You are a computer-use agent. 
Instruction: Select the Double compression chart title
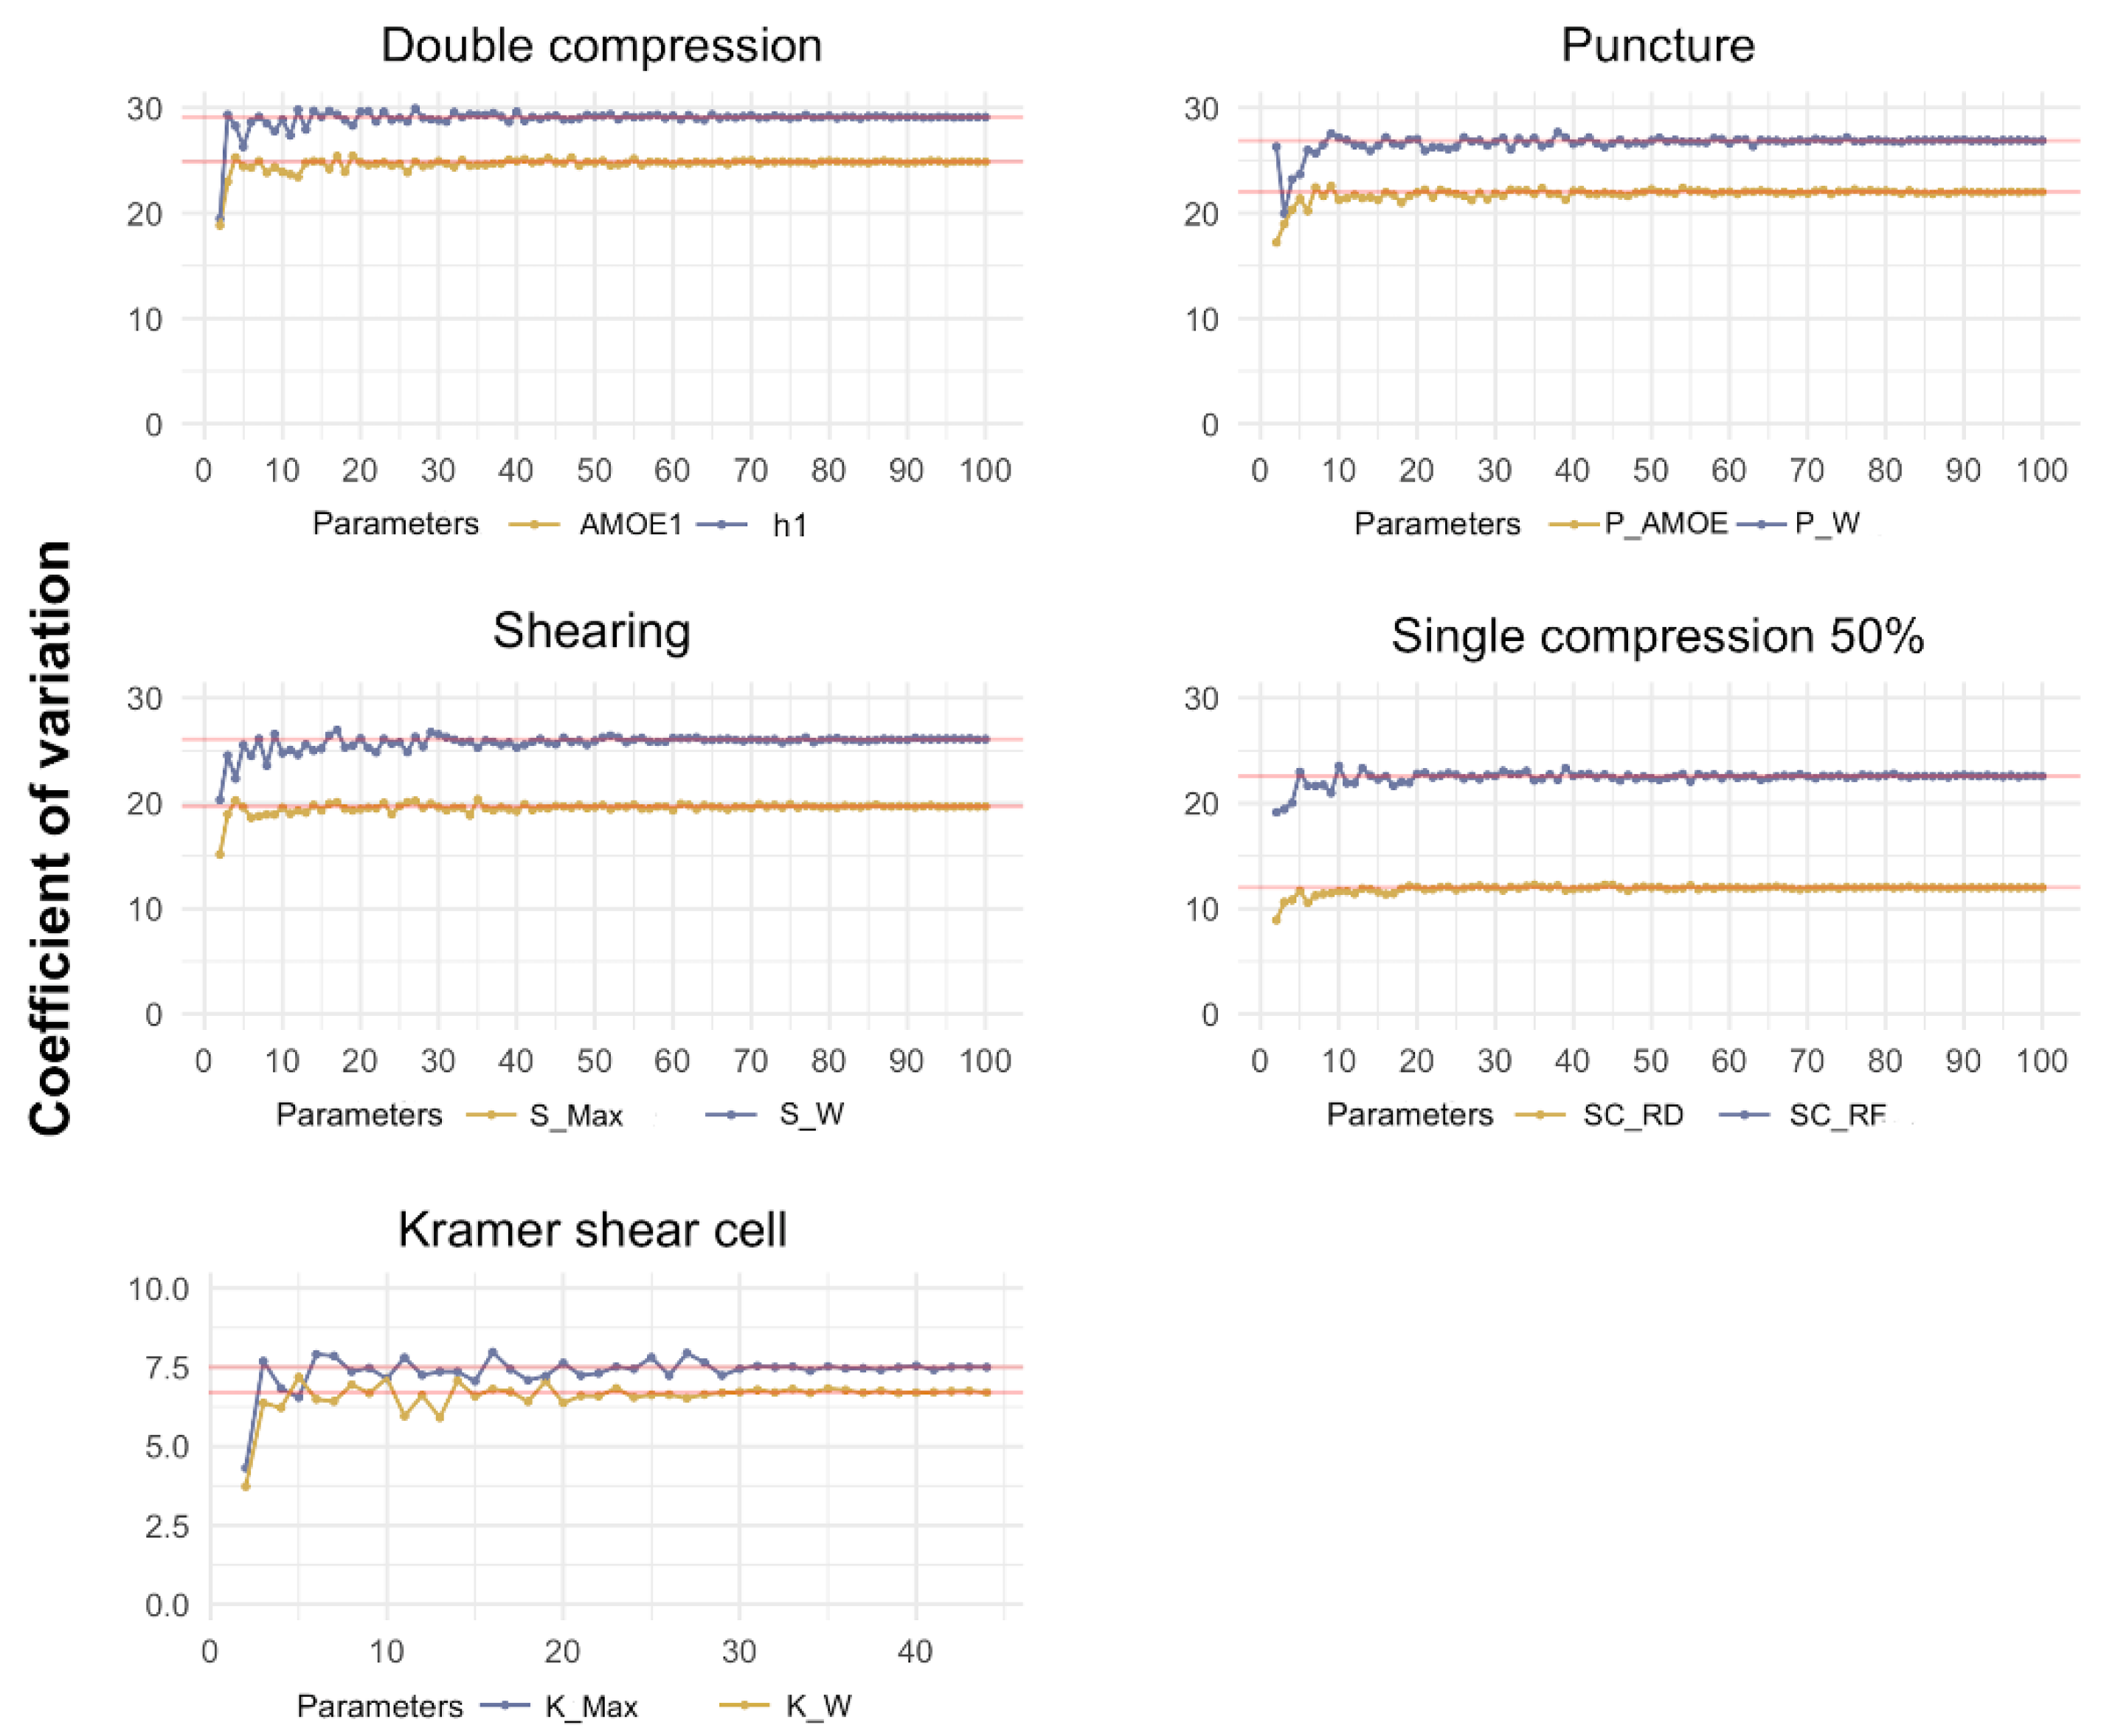pos(601,46)
